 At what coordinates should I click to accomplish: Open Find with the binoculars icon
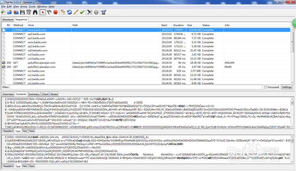(x=35, y=12)
